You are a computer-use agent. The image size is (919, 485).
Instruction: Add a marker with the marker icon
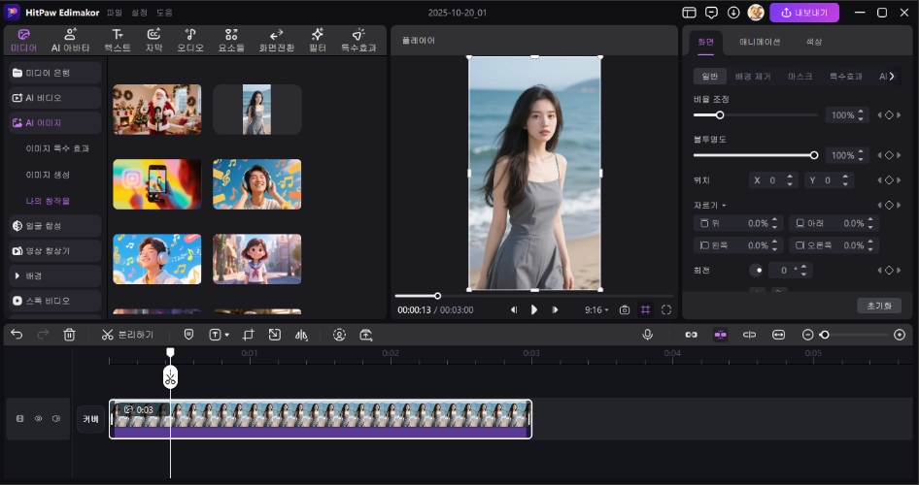[x=188, y=335]
